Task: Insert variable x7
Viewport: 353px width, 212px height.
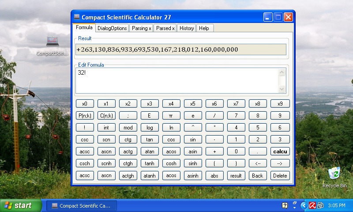Action: [x=236, y=104]
